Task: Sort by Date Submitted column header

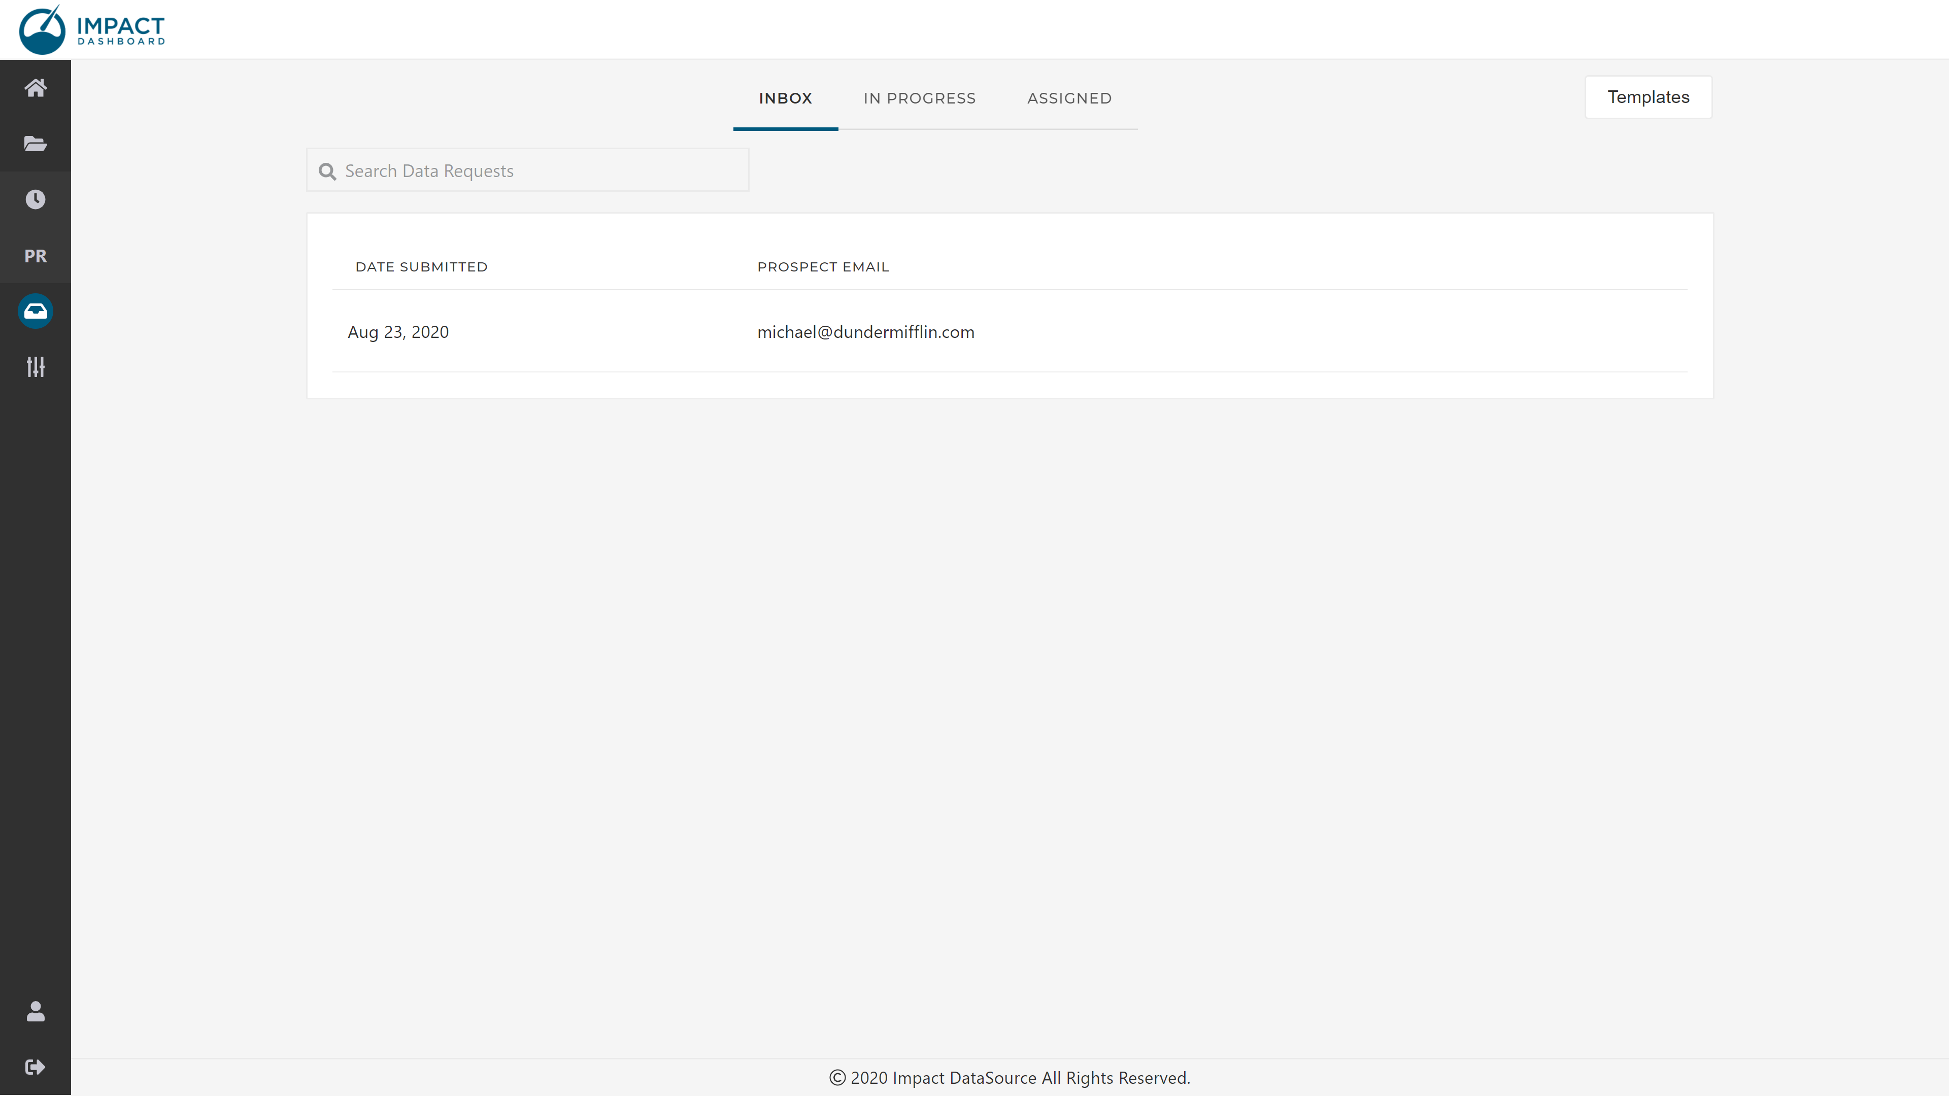Action: (421, 267)
